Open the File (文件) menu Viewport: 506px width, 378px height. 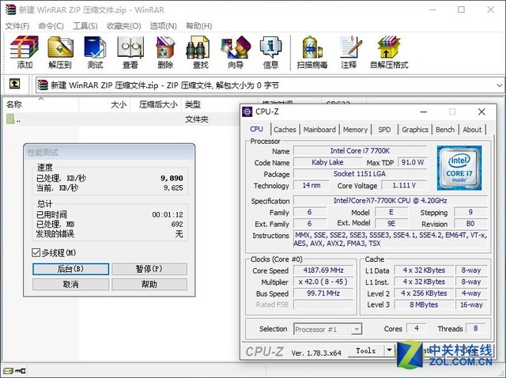[17, 26]
